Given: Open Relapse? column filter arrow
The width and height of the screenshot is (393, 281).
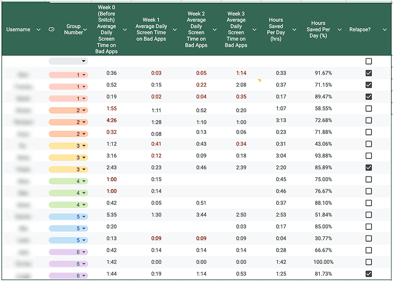Looking at the screenshot, I should 385,30.
